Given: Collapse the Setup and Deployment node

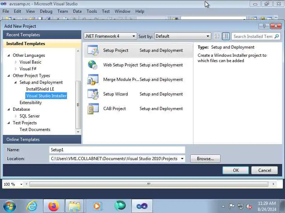Looking at the screenshot, I should (15, 82).
